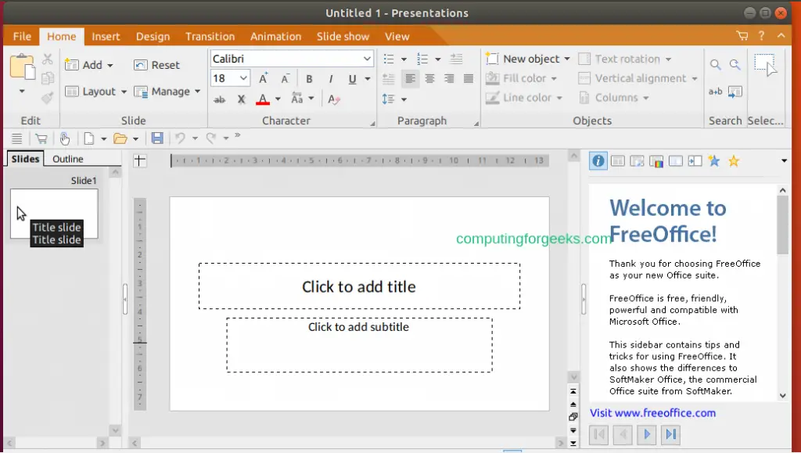
Task: Click the sidebar info icon
Action: point(598,161)
